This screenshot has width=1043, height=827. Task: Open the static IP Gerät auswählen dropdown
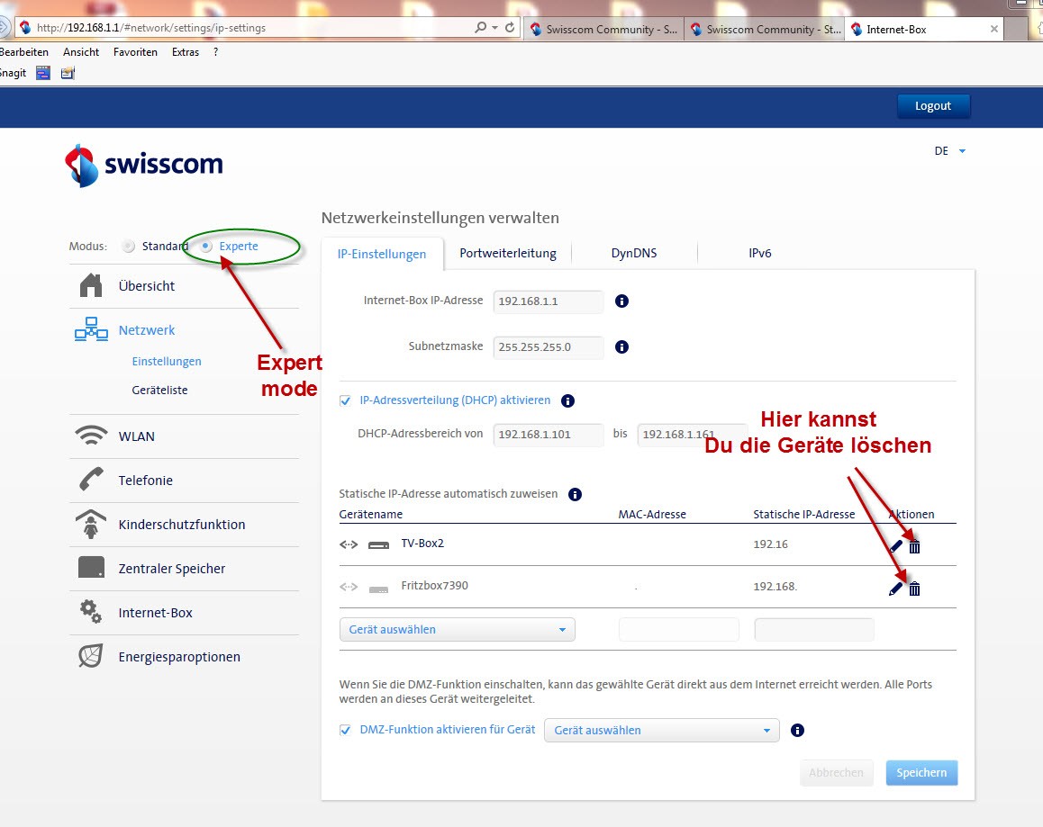click(x=457, y=630)
